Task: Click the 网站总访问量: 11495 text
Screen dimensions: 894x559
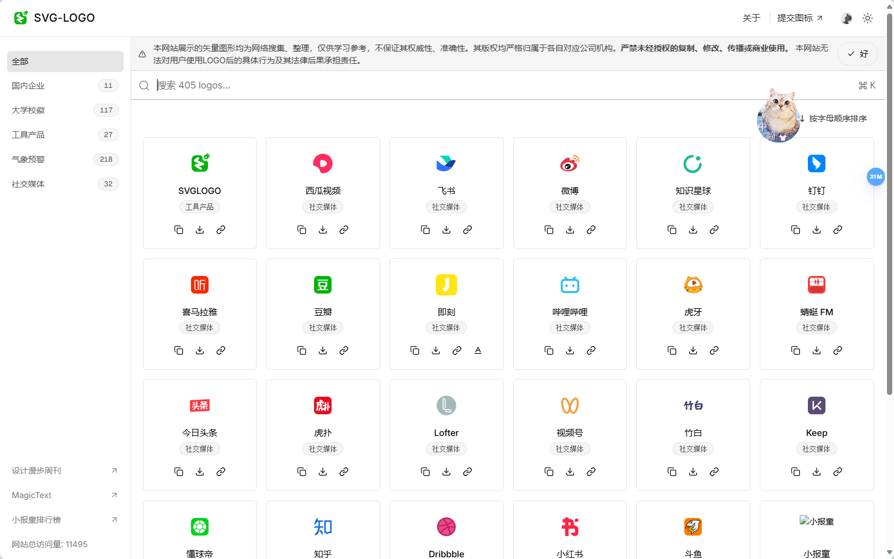Action: 50,544
